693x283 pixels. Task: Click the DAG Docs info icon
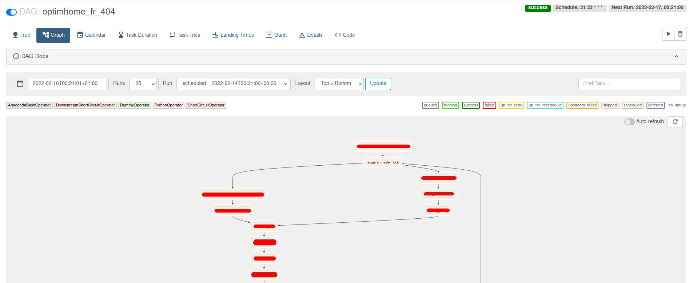click(16, 56)
